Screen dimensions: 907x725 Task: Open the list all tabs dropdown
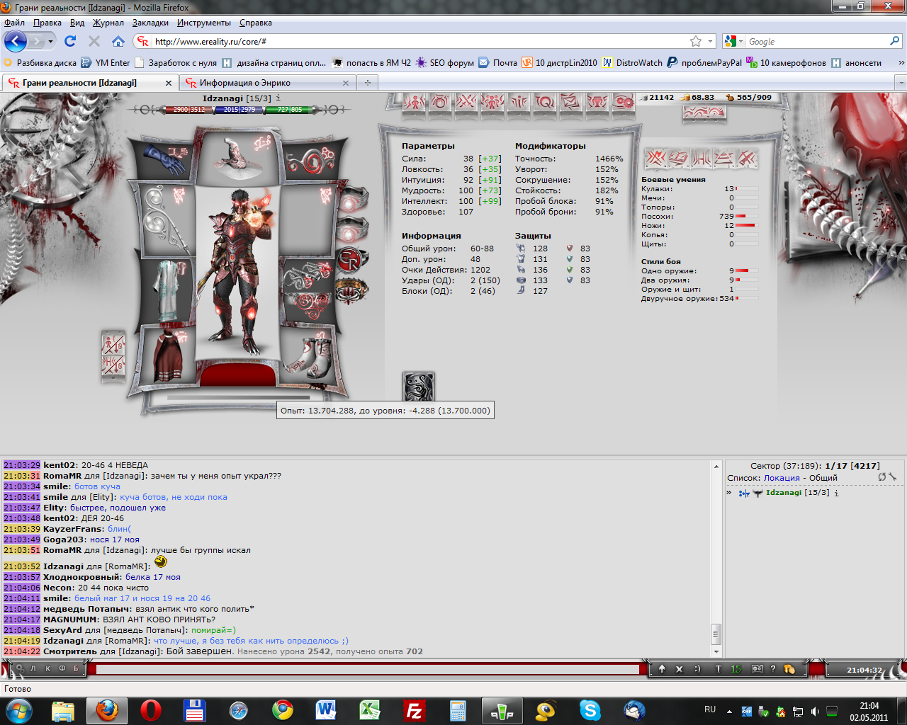pos(901,83)
